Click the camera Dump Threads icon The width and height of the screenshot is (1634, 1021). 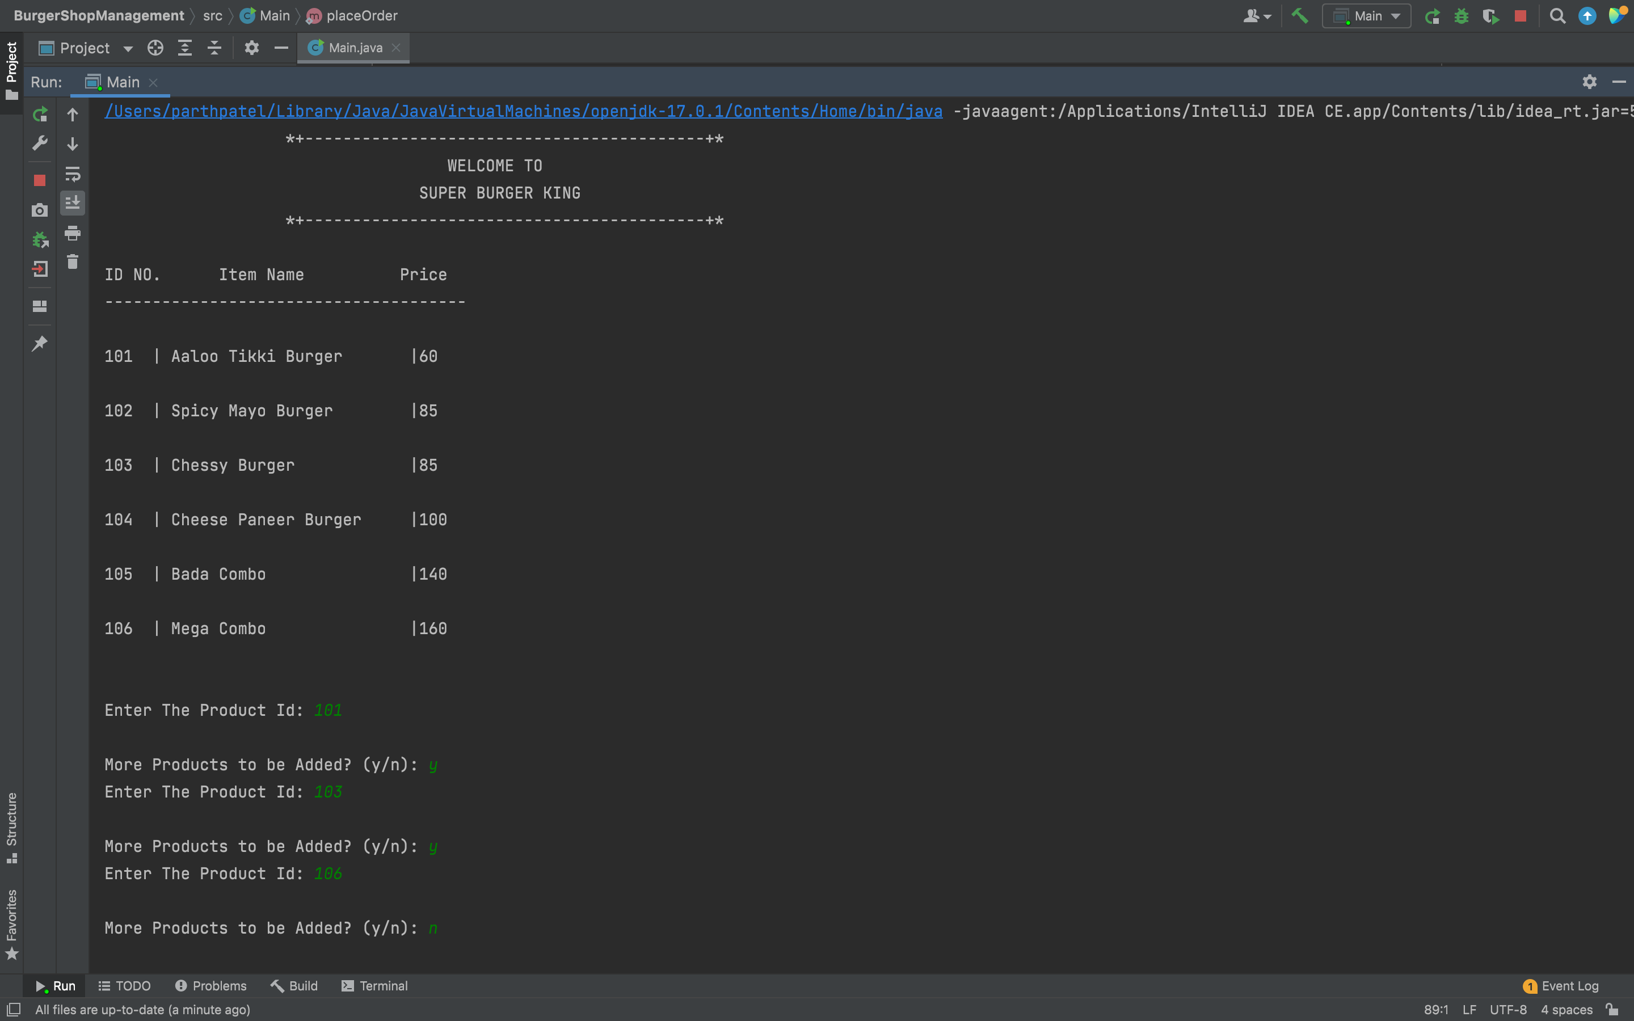point(40,210)
